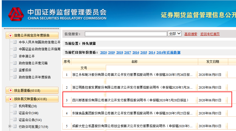Click document icon beside 证监会令(166)
The height and width of the screenshot is (131, 236).
(x=15, y=113)
